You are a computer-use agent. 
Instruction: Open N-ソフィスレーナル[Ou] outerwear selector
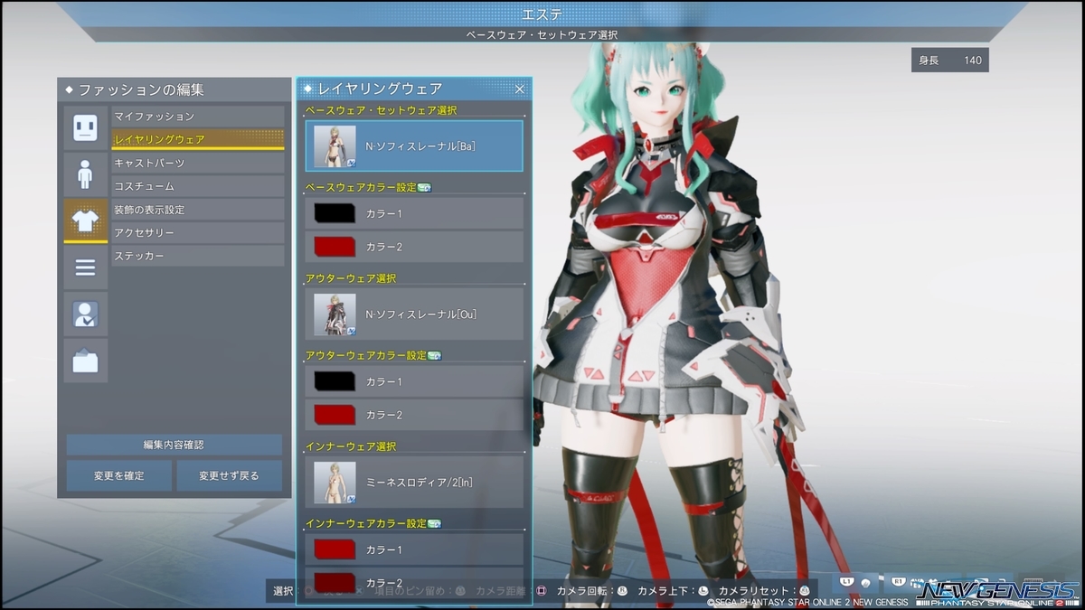pos(414,312)
